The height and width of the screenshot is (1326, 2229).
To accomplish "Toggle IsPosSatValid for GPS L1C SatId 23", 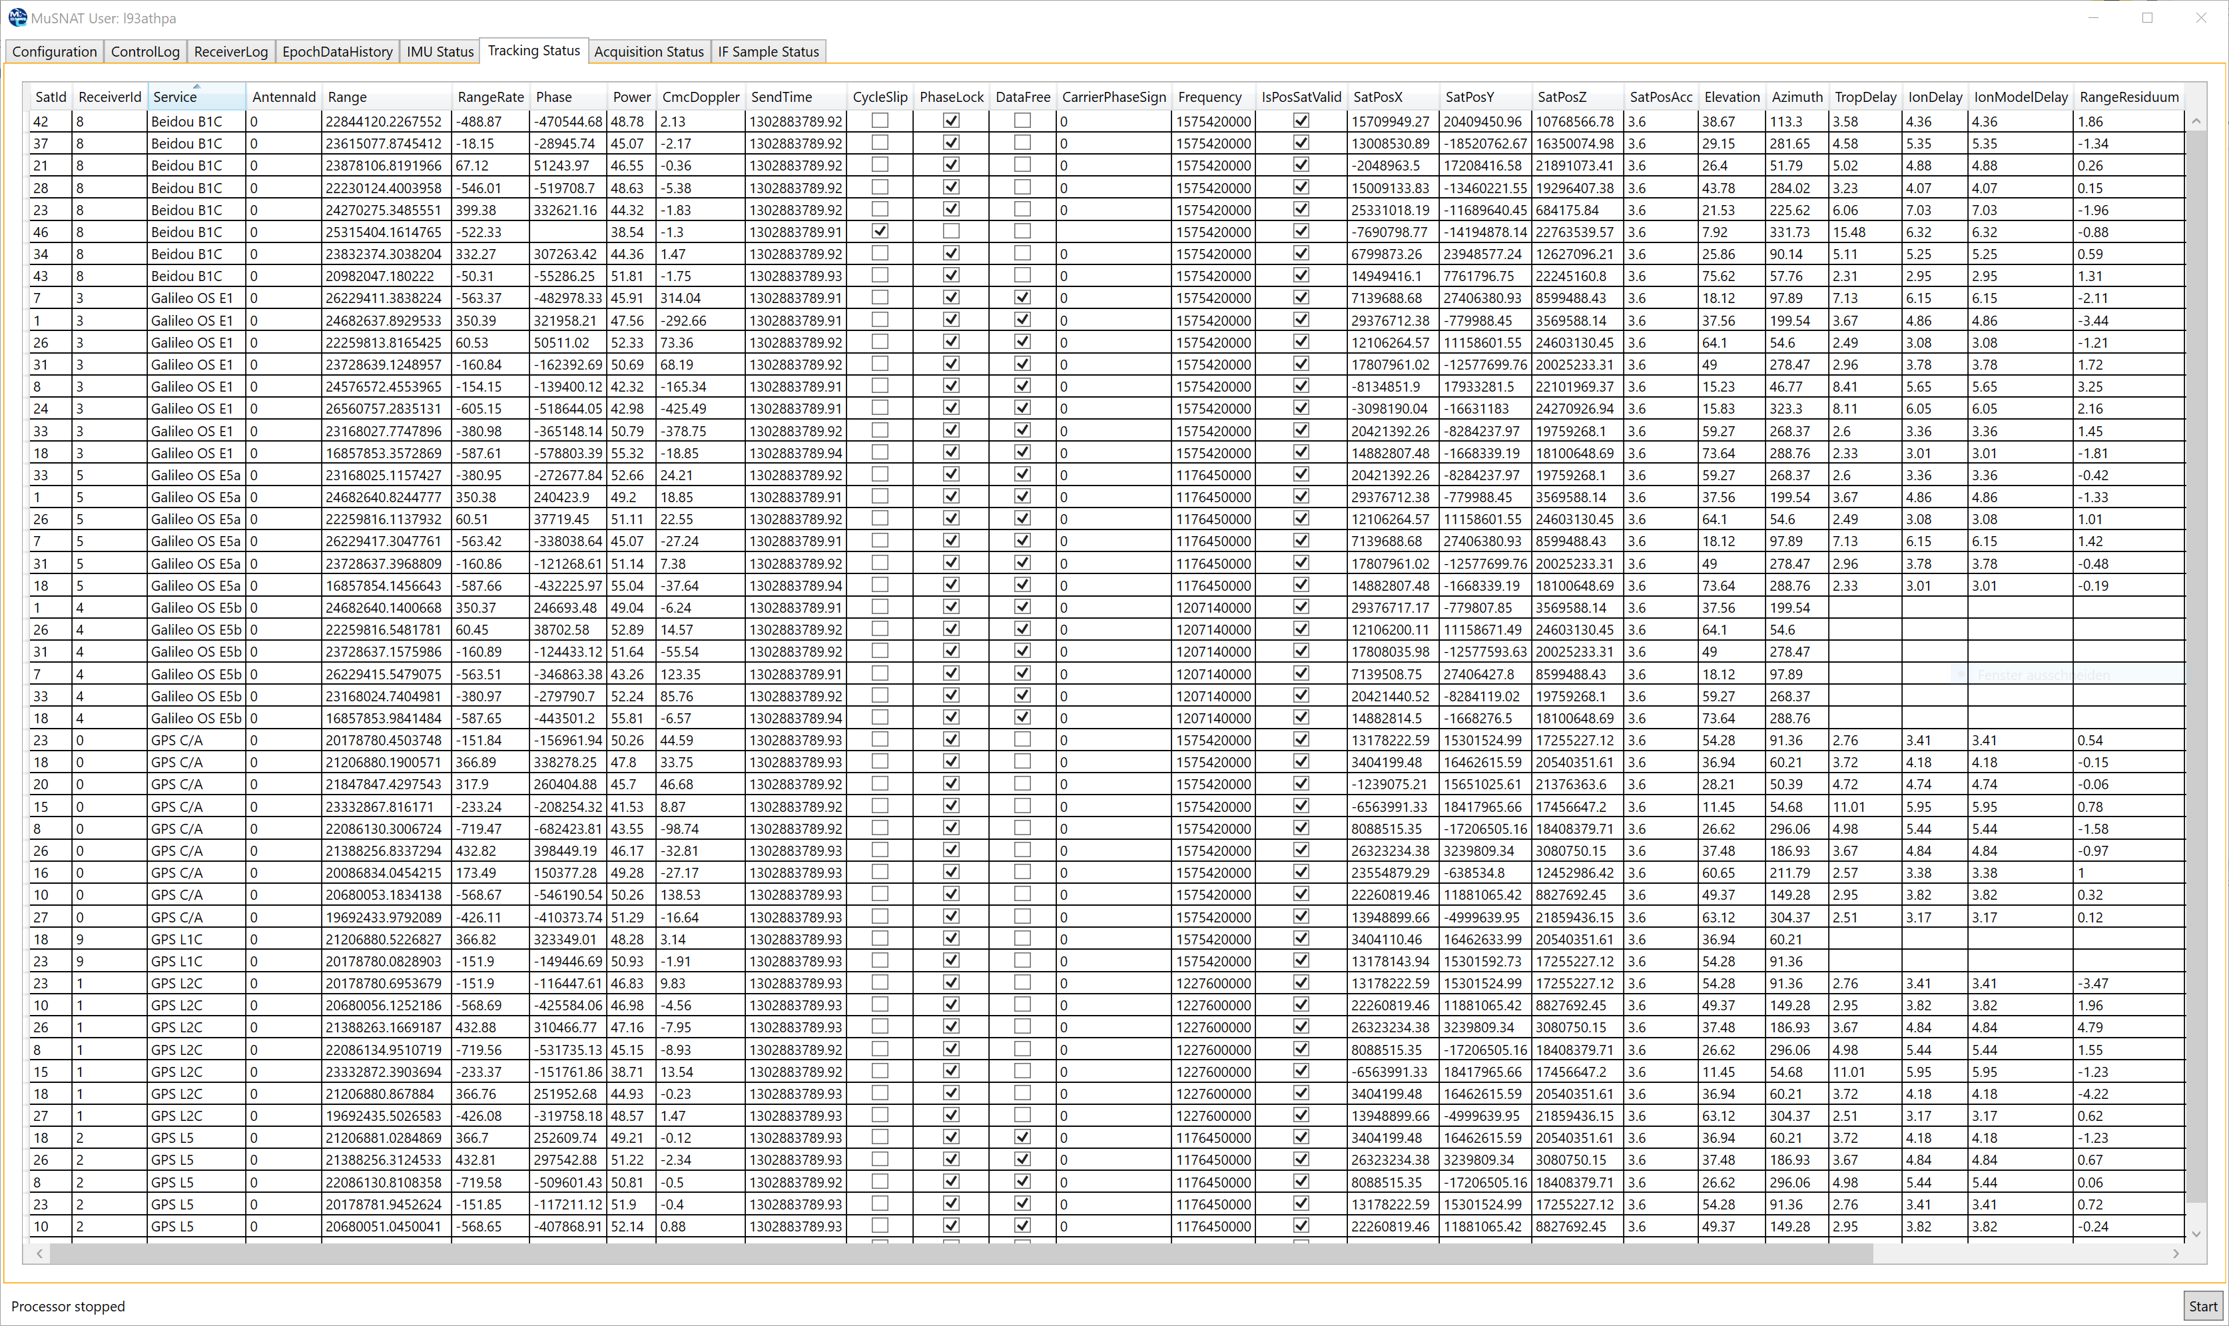I will pos(1302,960).
